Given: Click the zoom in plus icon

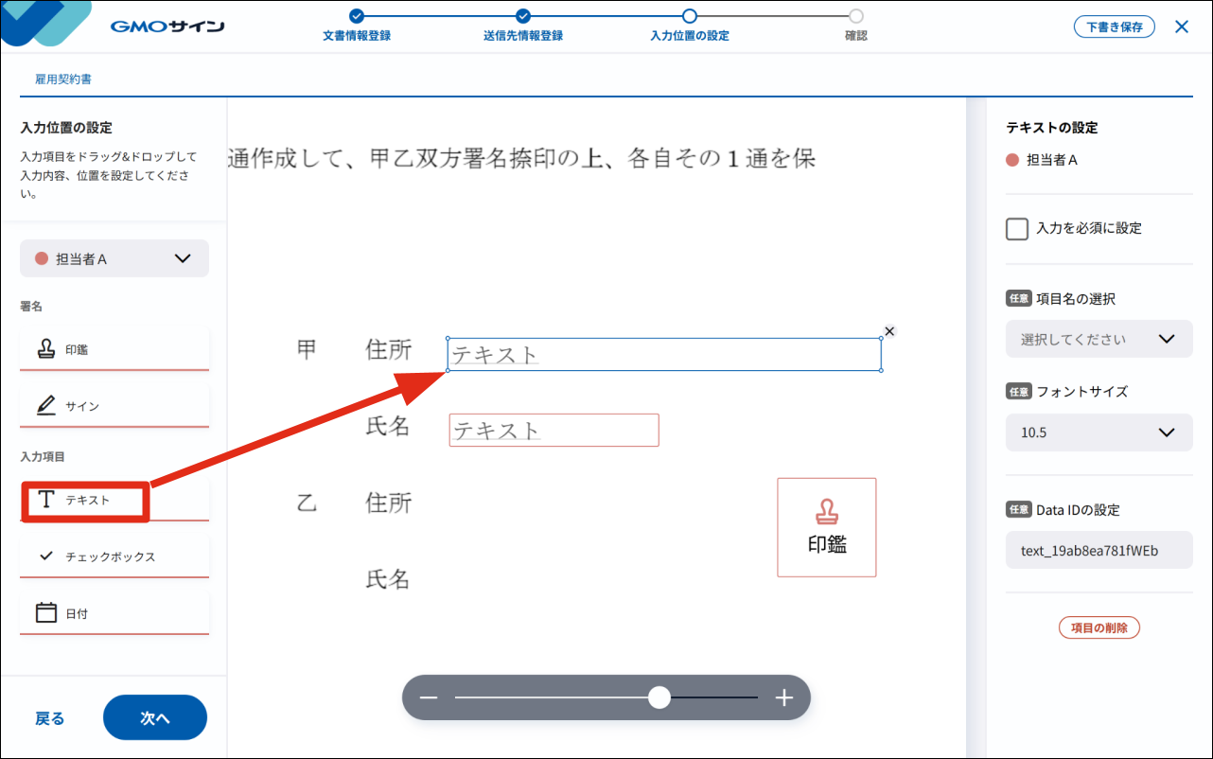Looking at the screenshot, I should (783, 698).
